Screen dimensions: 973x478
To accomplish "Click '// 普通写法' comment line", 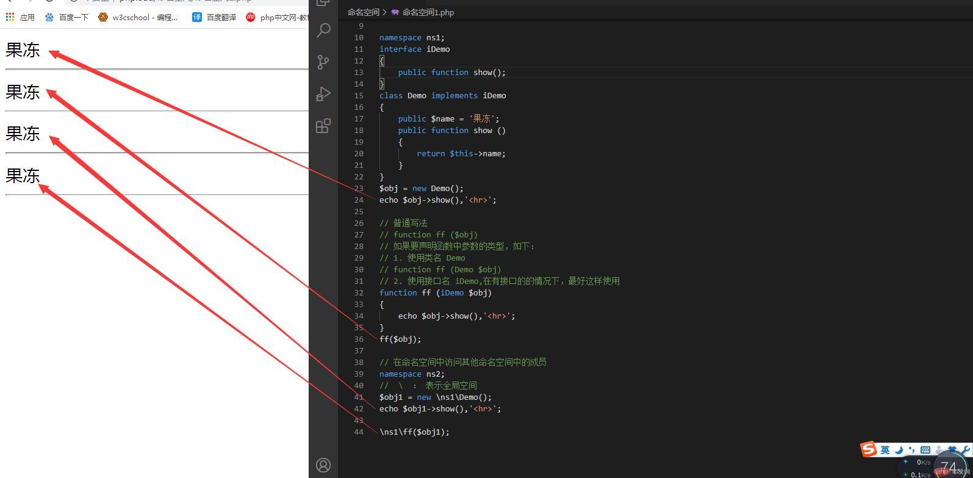I will [x=403, y=223].
